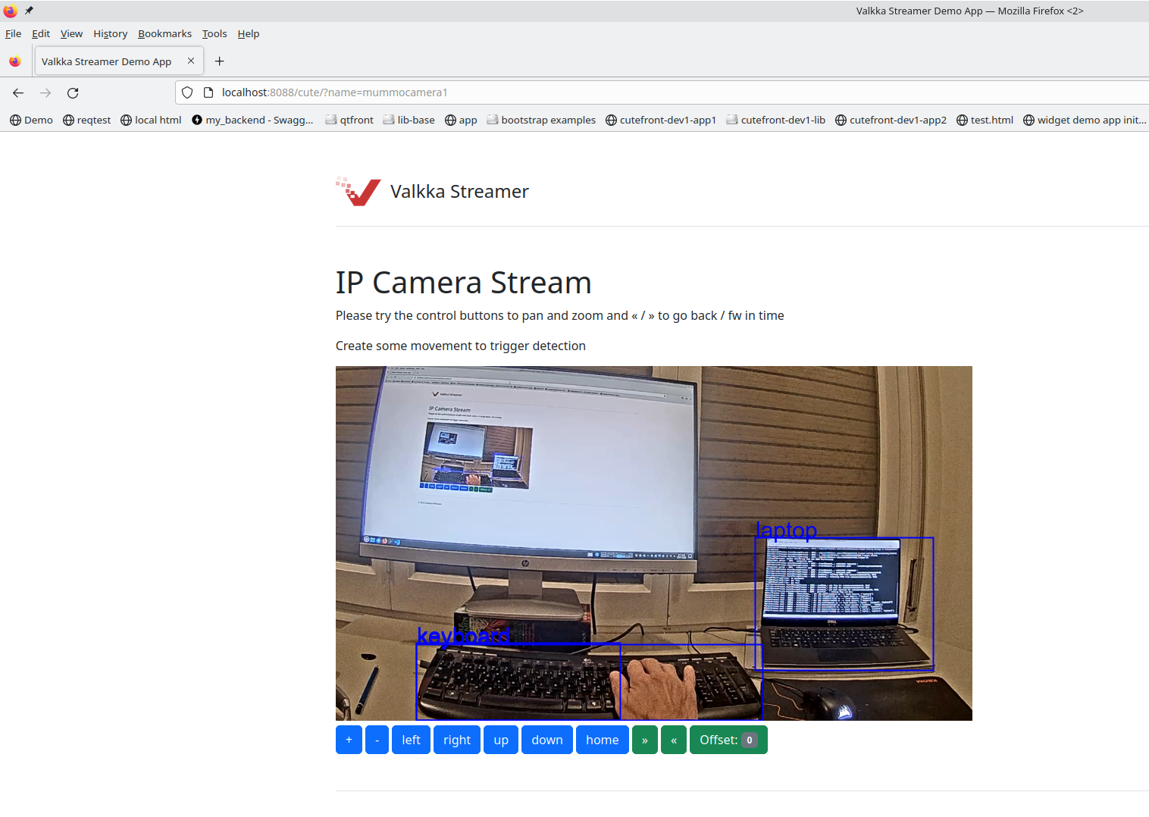This screenshot has height=817, width=1149.
Task: Open the Edit menu
Action: [41, 33]
